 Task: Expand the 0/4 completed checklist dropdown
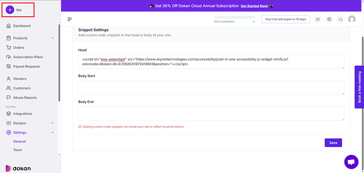coord(254,22)
